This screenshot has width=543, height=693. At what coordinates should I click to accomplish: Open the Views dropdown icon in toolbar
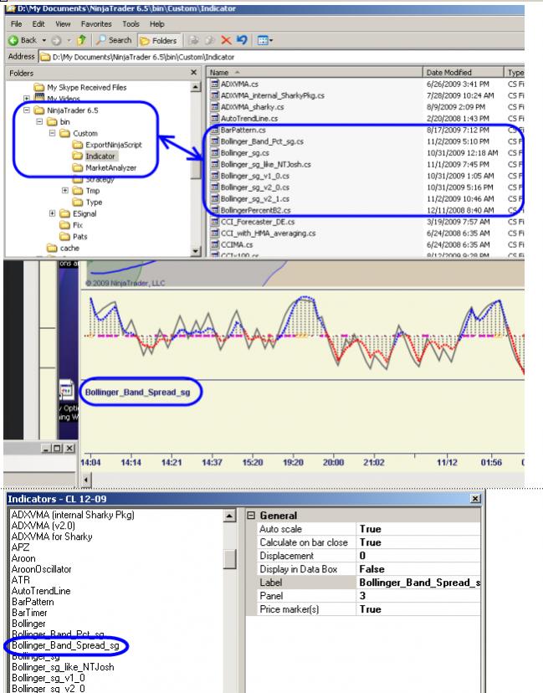coord(264,40)
